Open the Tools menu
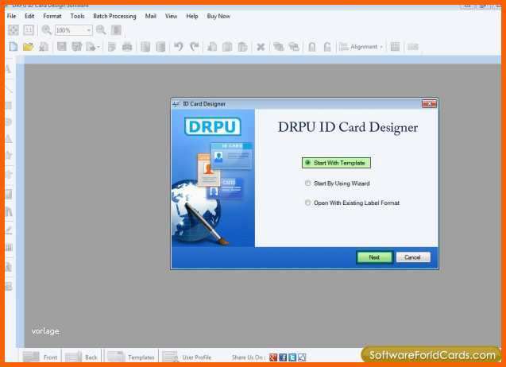The image size is (506, 367). point(78,16)
